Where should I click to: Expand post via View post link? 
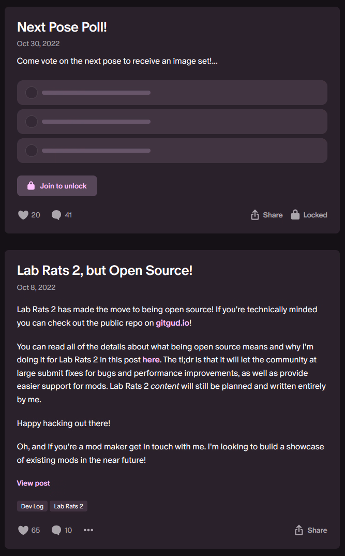(34, 483)
